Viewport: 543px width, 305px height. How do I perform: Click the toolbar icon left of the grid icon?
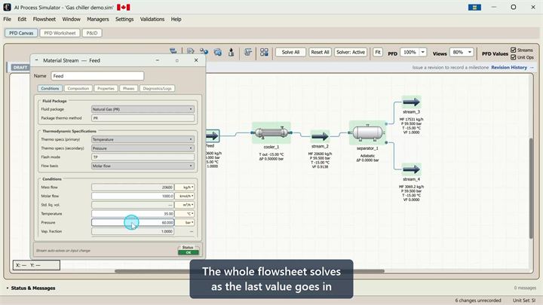248,52
